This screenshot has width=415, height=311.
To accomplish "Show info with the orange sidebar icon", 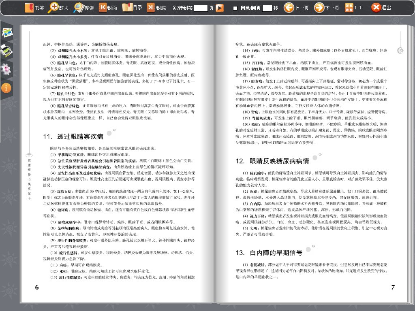I will tap(6, 88).
